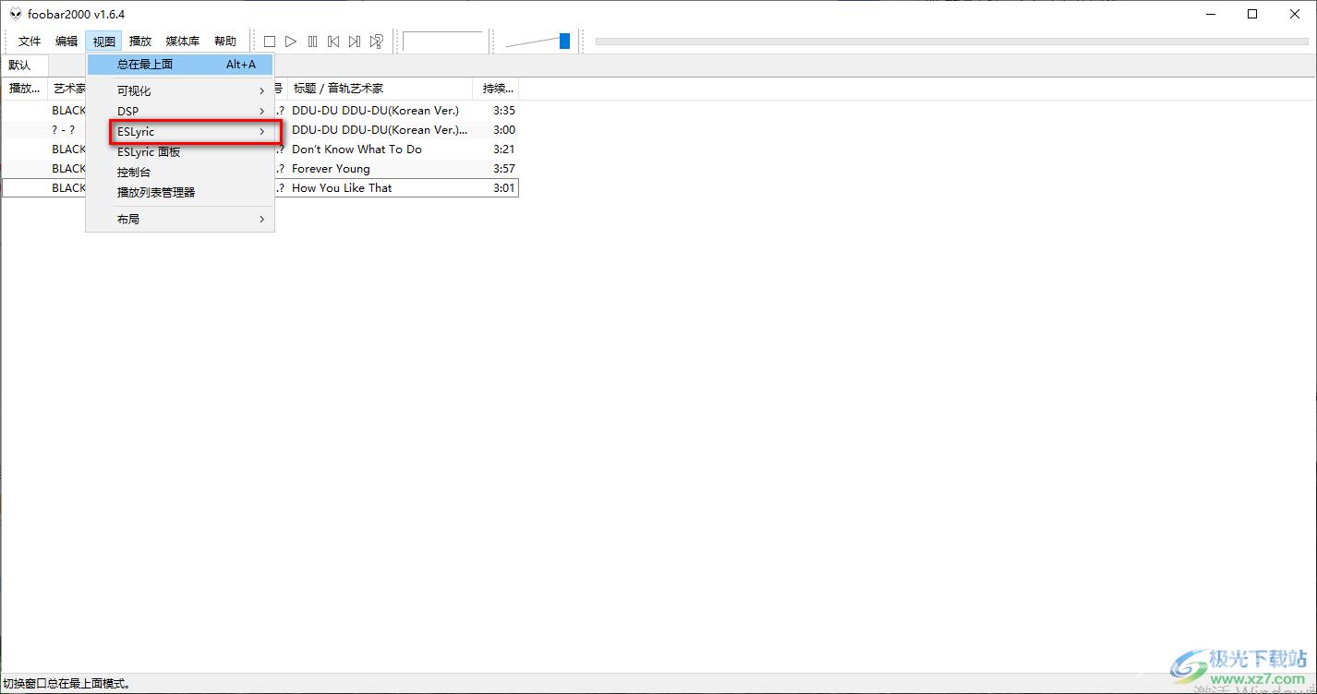Click the 3:57 duration cell
1317x694 pixels.
[x=504, y=169]
